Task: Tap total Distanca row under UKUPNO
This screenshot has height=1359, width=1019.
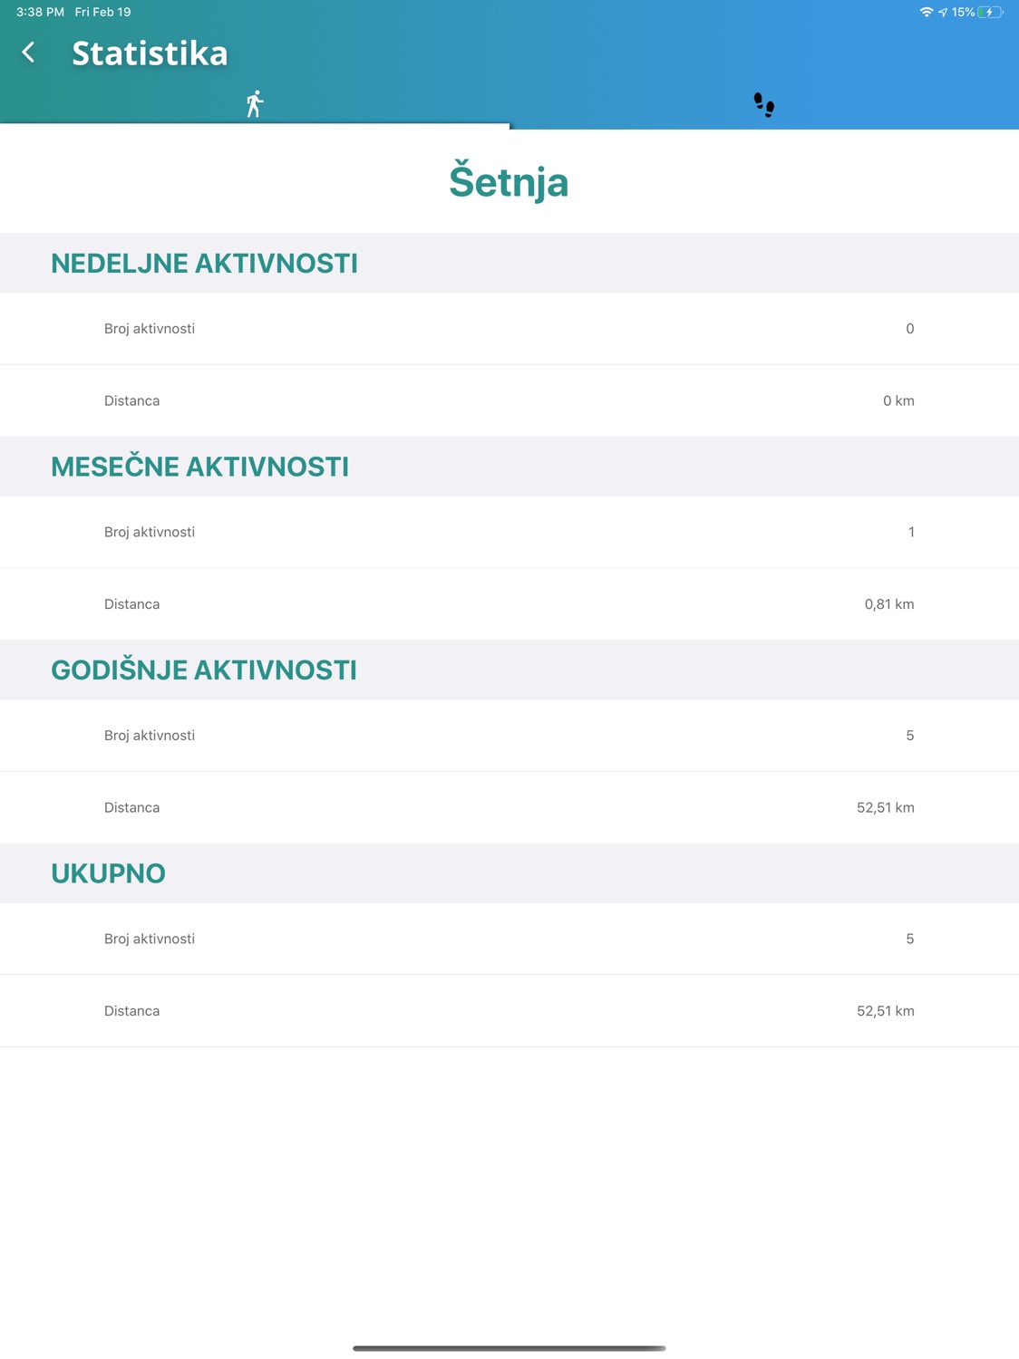Action: 510,1011
